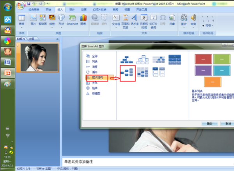Choose the horizontal hierarchy layout thumbnail

[x=126, y=72]
